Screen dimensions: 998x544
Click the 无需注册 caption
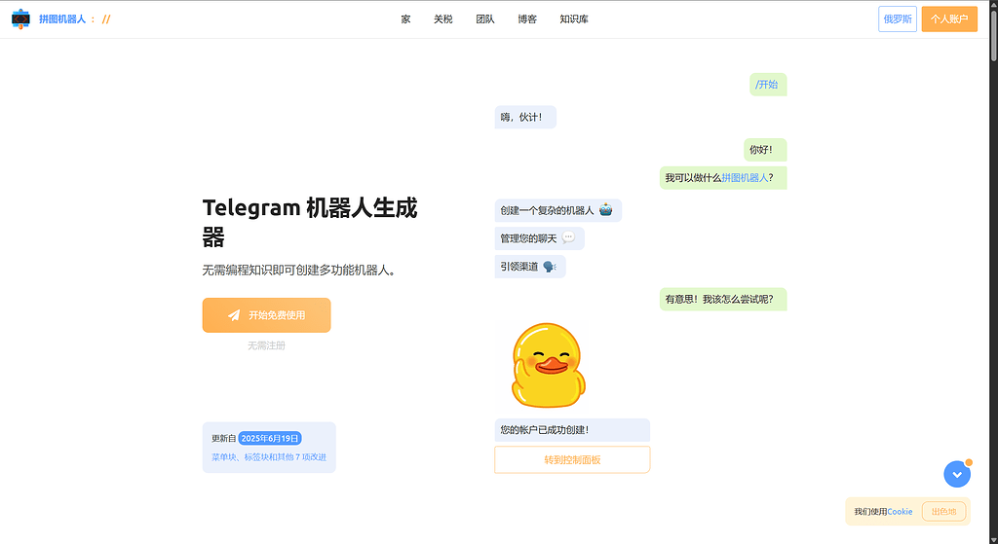pyautogui.click(x=267, y=345)
